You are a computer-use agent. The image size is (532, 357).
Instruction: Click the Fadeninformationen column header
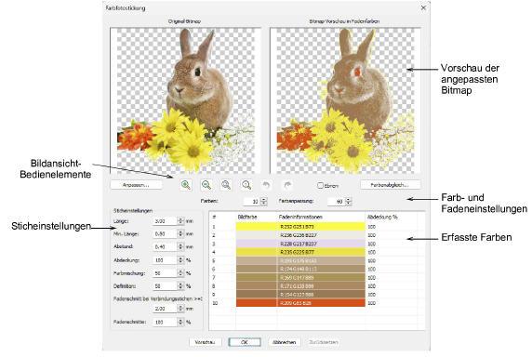(x=300, y=217)
